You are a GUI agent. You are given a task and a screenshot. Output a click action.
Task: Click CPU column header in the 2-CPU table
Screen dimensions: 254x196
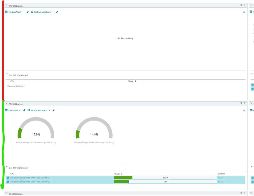tap(12, 174)
